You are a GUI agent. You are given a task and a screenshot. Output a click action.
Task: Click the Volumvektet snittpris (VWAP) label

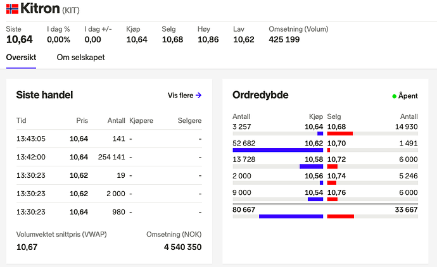(61, 235)
